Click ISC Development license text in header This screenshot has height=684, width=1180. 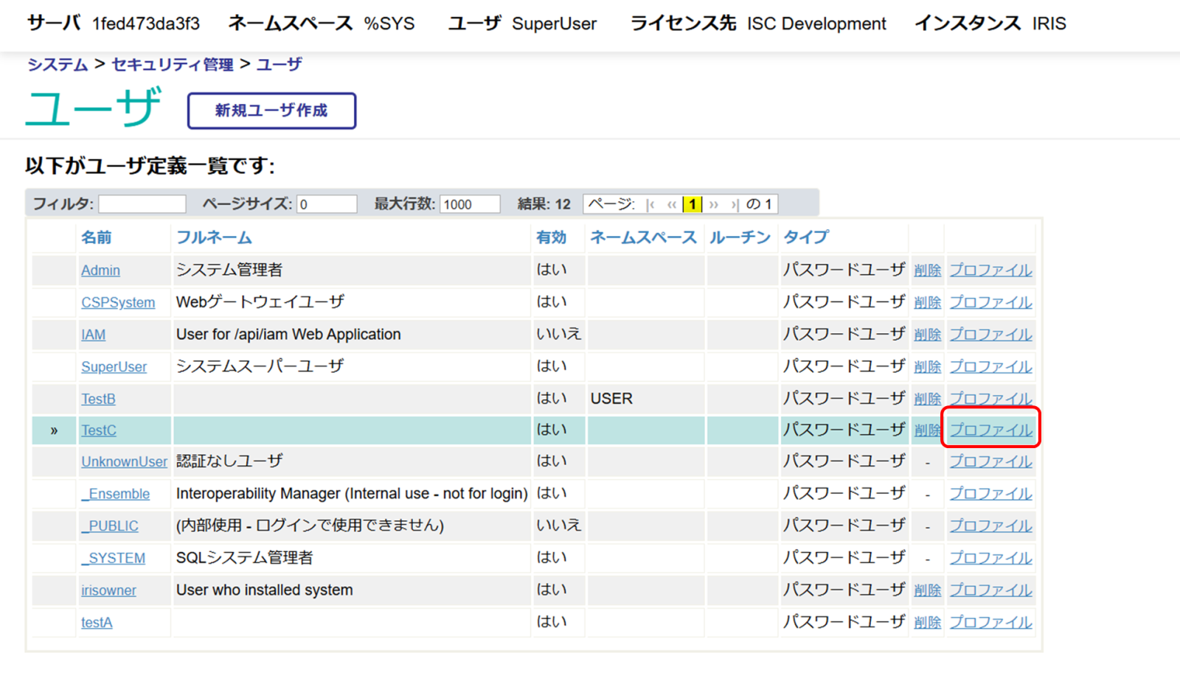click(x=816, y=24)
